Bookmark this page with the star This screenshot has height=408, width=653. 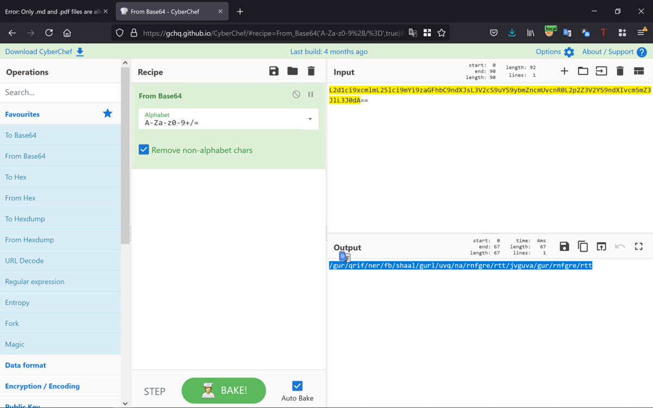(x=441, y=33)
